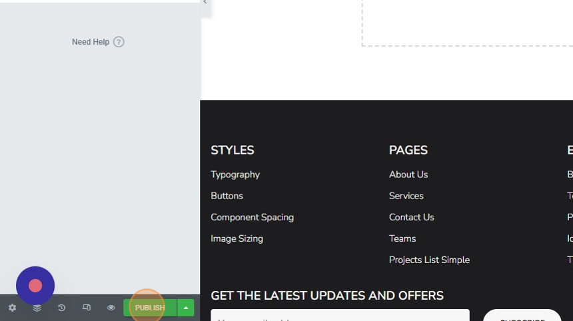The height and width of the screenshot is (321, 573).
Task: Switch to Responsive Mode icon
Action: (86, 308)
